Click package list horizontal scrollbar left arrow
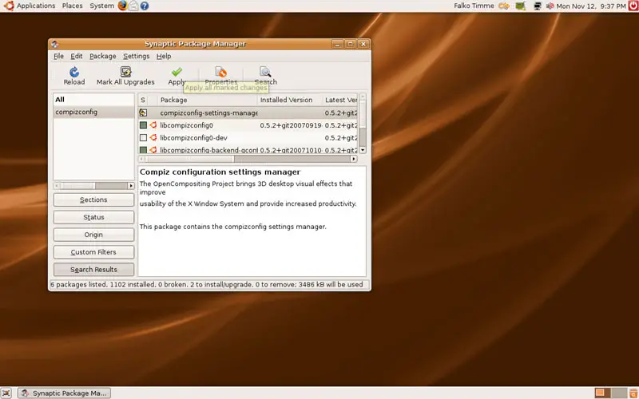Viewport: 639px width, 399px height. point(142,159)
